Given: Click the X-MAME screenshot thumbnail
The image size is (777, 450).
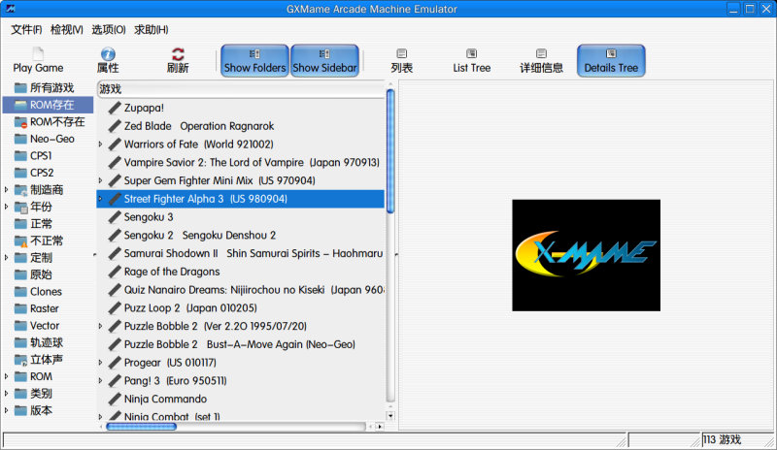Looking at the screenshot, I should pos(586,255).
